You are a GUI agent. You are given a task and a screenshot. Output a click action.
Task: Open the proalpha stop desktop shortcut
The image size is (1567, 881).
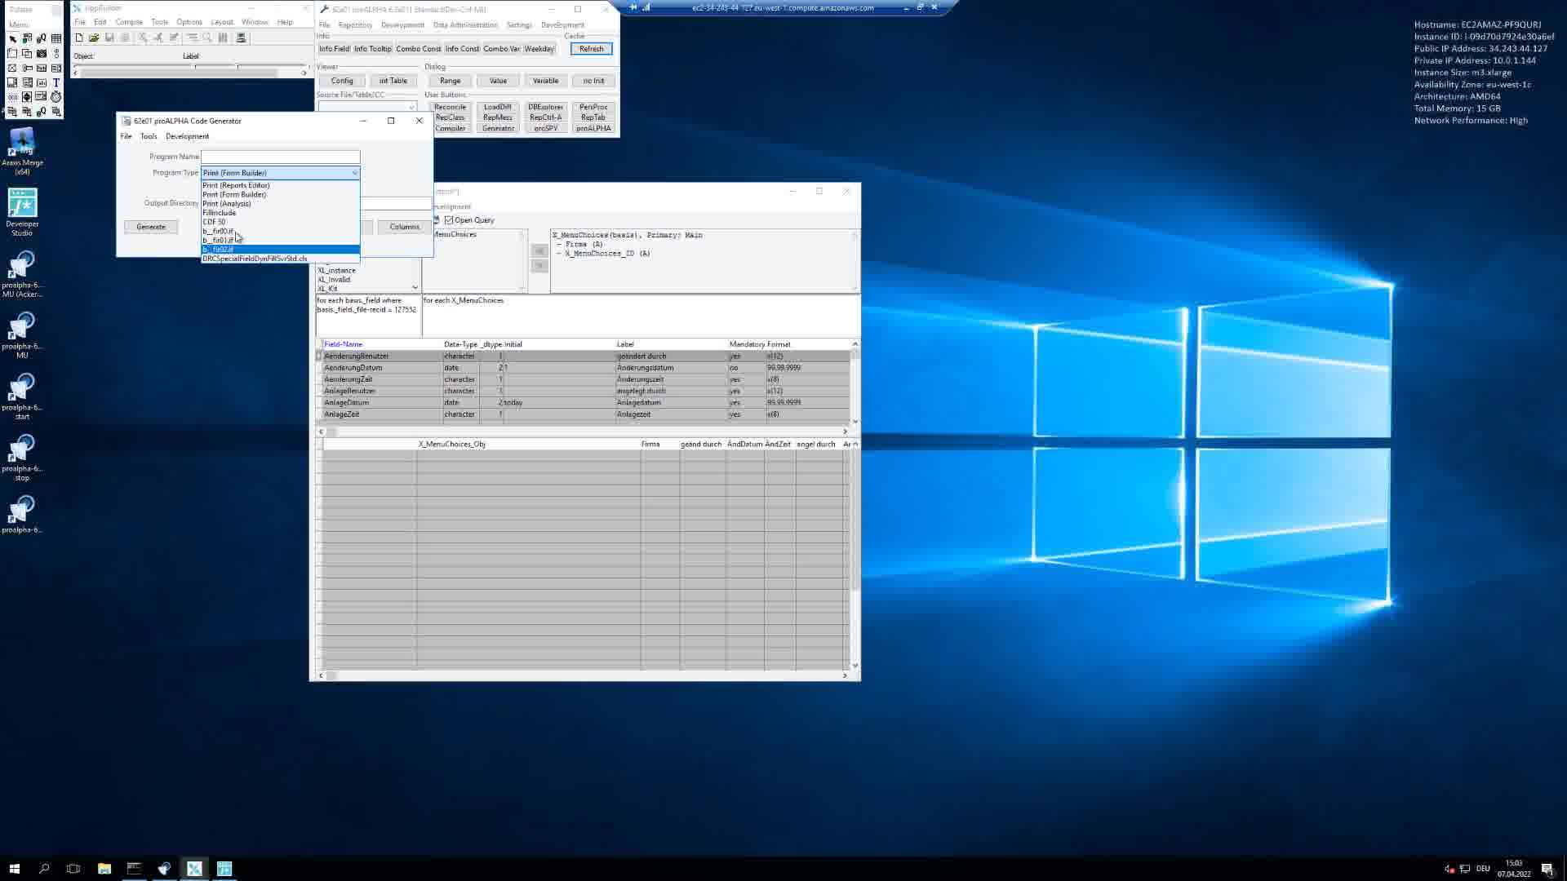[x=22, y=457]
